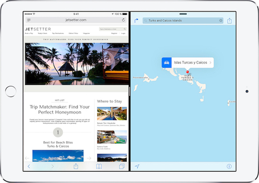Open third Where to Stay mountain photo
Image resolution: width=259 pixels, height=183 pixels.
click(112, 158)
